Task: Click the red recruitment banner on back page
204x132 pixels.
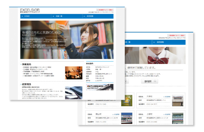Action: tap(176, 35)
